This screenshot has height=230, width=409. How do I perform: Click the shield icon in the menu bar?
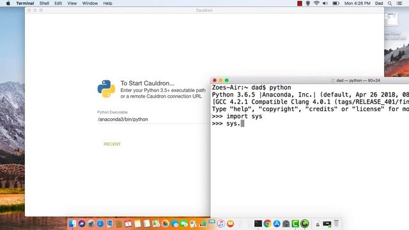tap(308, 3)
